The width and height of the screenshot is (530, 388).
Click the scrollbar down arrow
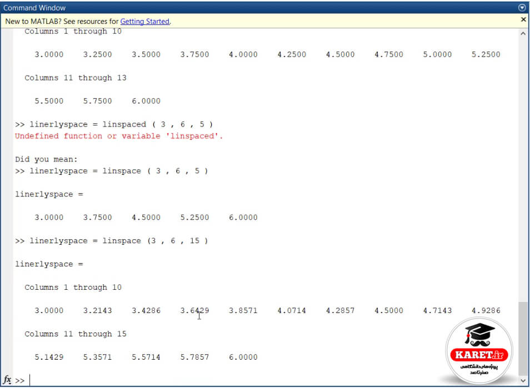523,381
